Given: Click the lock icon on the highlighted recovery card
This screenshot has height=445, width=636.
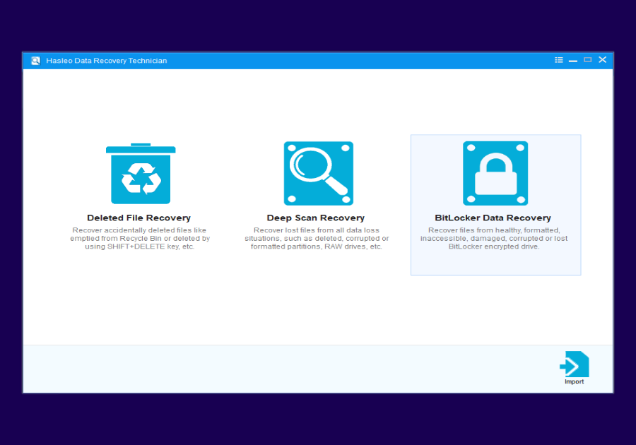Looking at the screenshot, I should click(495, 172).
